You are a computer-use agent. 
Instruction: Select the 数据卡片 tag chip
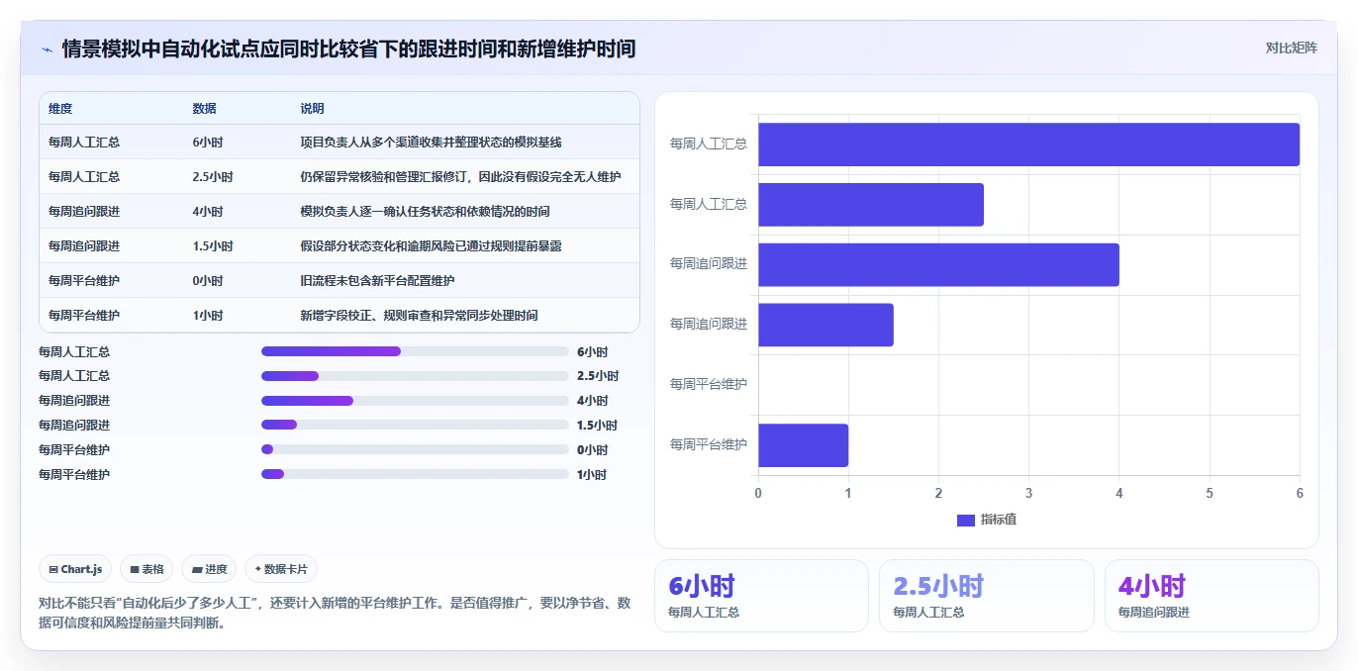(281, 569)
